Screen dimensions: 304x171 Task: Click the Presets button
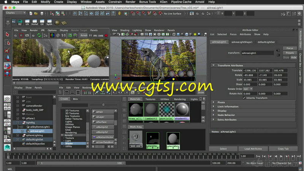click(290, 53)
